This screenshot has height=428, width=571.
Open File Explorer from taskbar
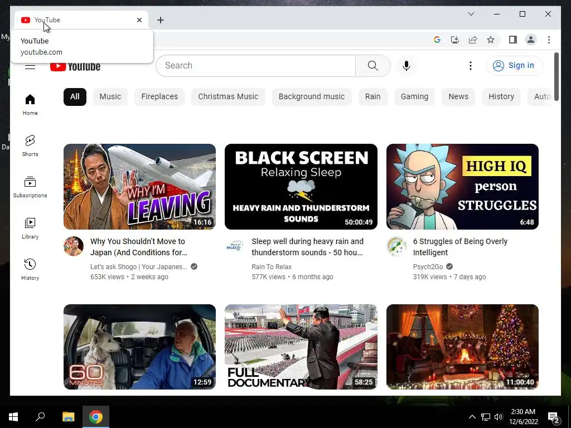coord(68,417)
